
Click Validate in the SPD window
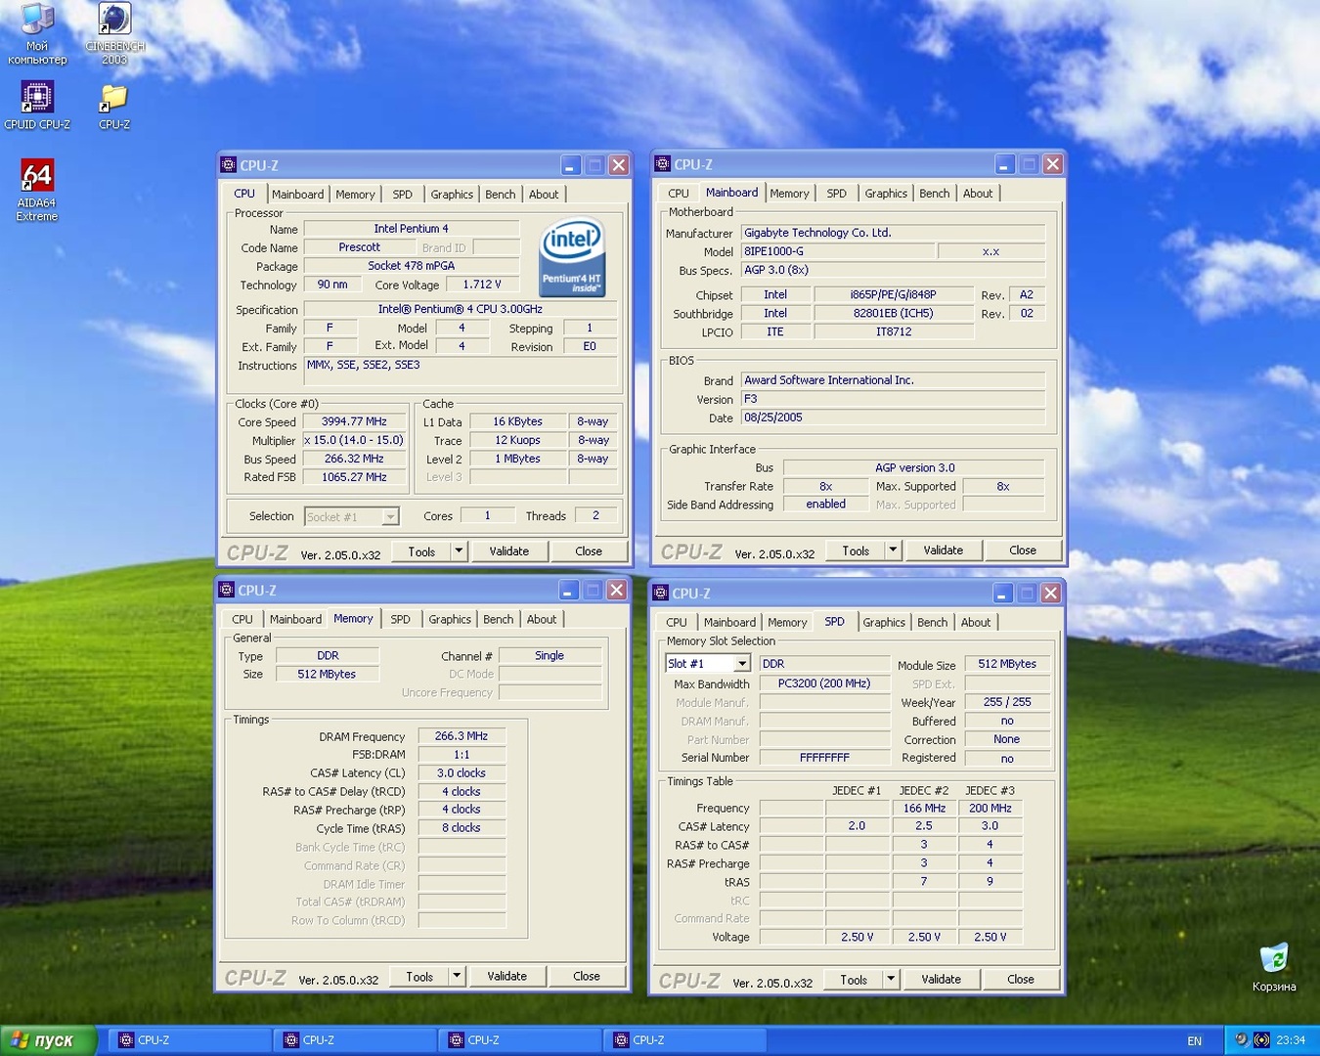pyautogui.click(x=941, y=979)
